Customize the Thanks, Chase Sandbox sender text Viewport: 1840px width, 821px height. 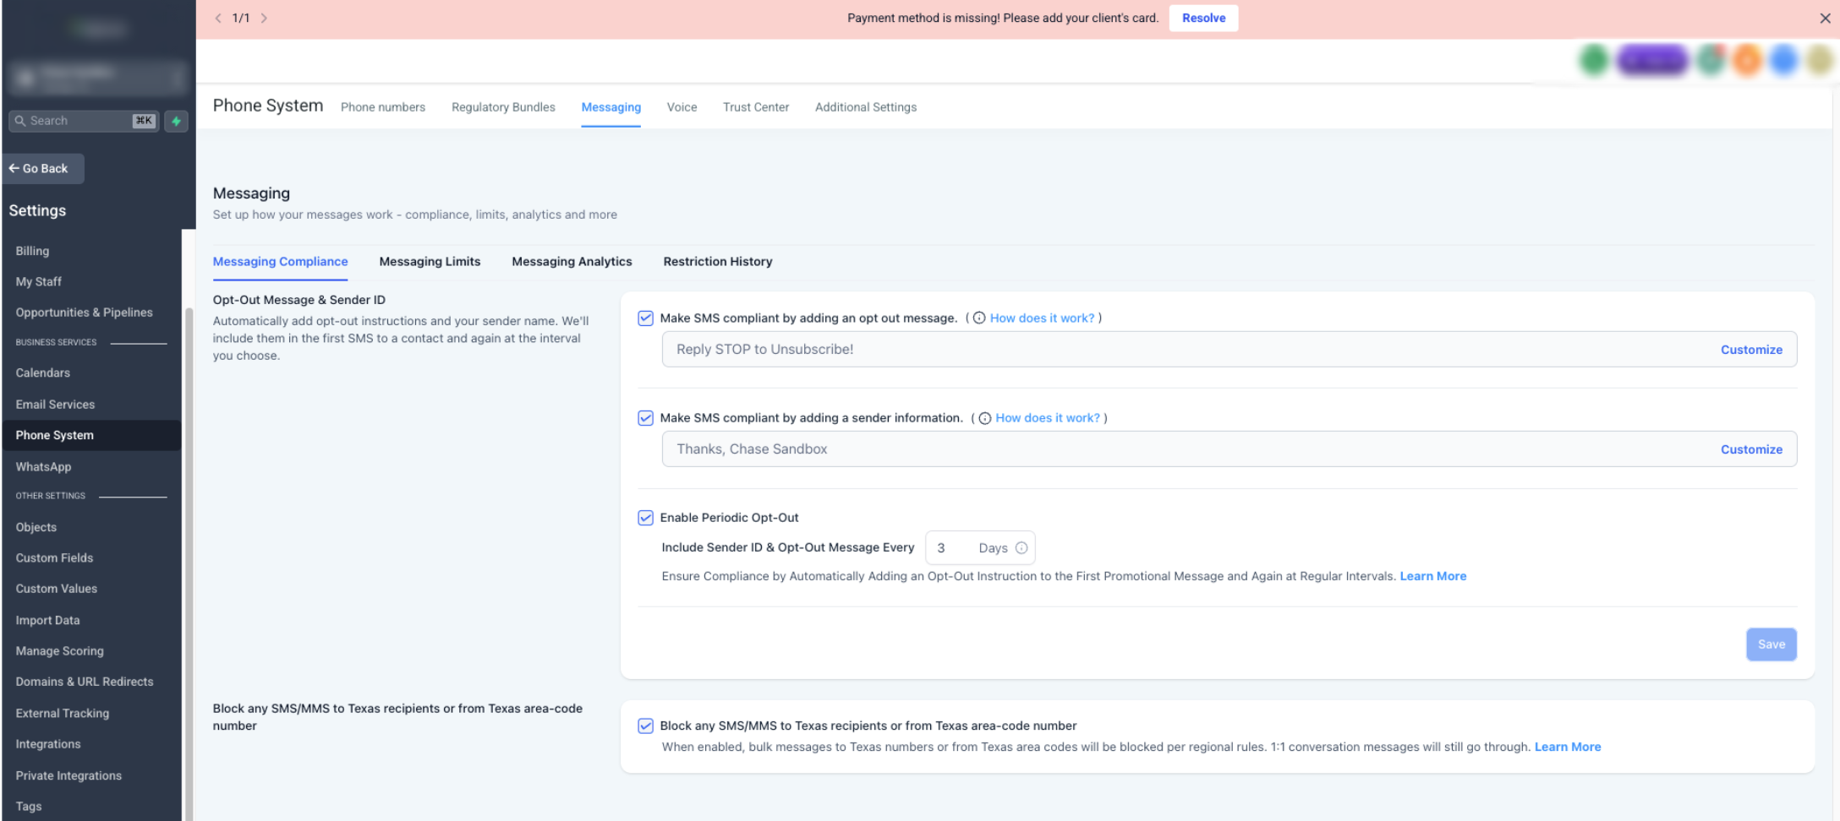(x=1751, y=449)
